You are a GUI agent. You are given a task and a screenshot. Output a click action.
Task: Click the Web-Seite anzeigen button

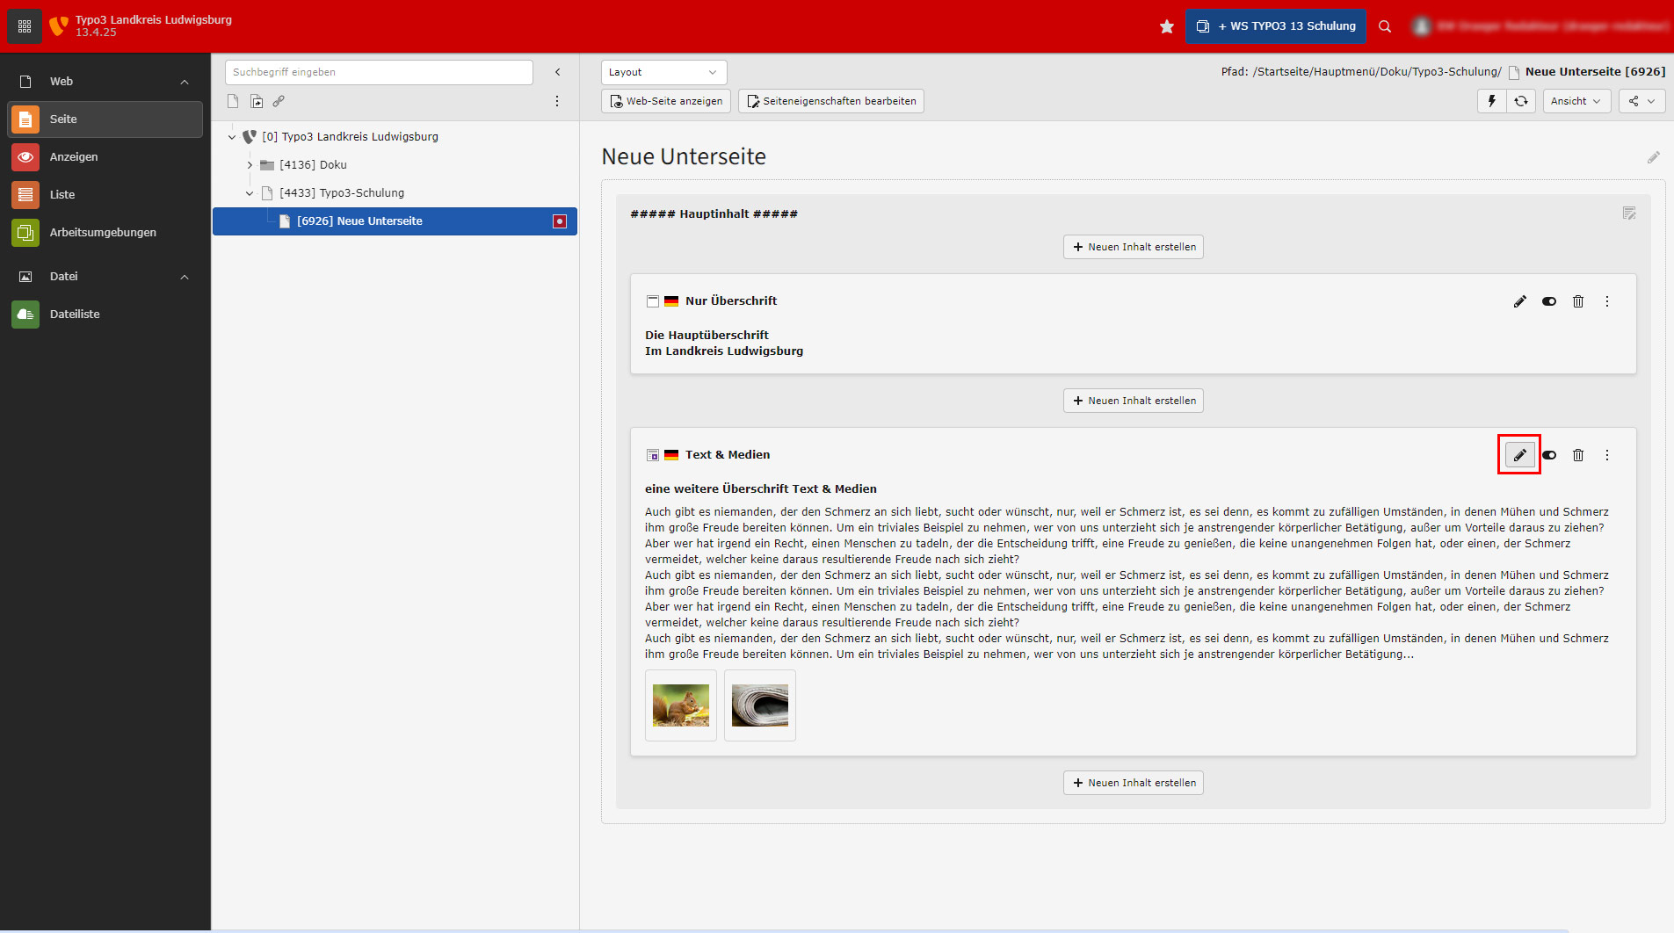pos(666,101)
